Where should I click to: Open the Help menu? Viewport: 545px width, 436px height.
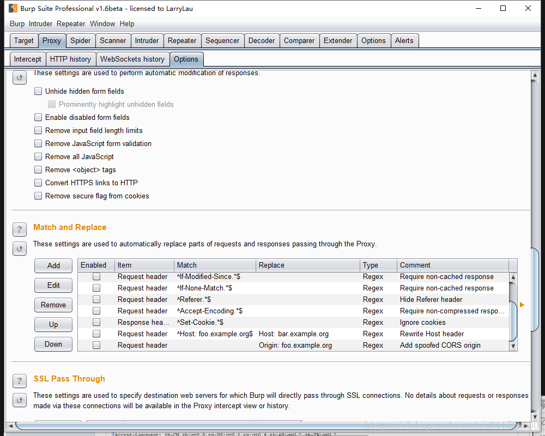[x=127, y=23]
